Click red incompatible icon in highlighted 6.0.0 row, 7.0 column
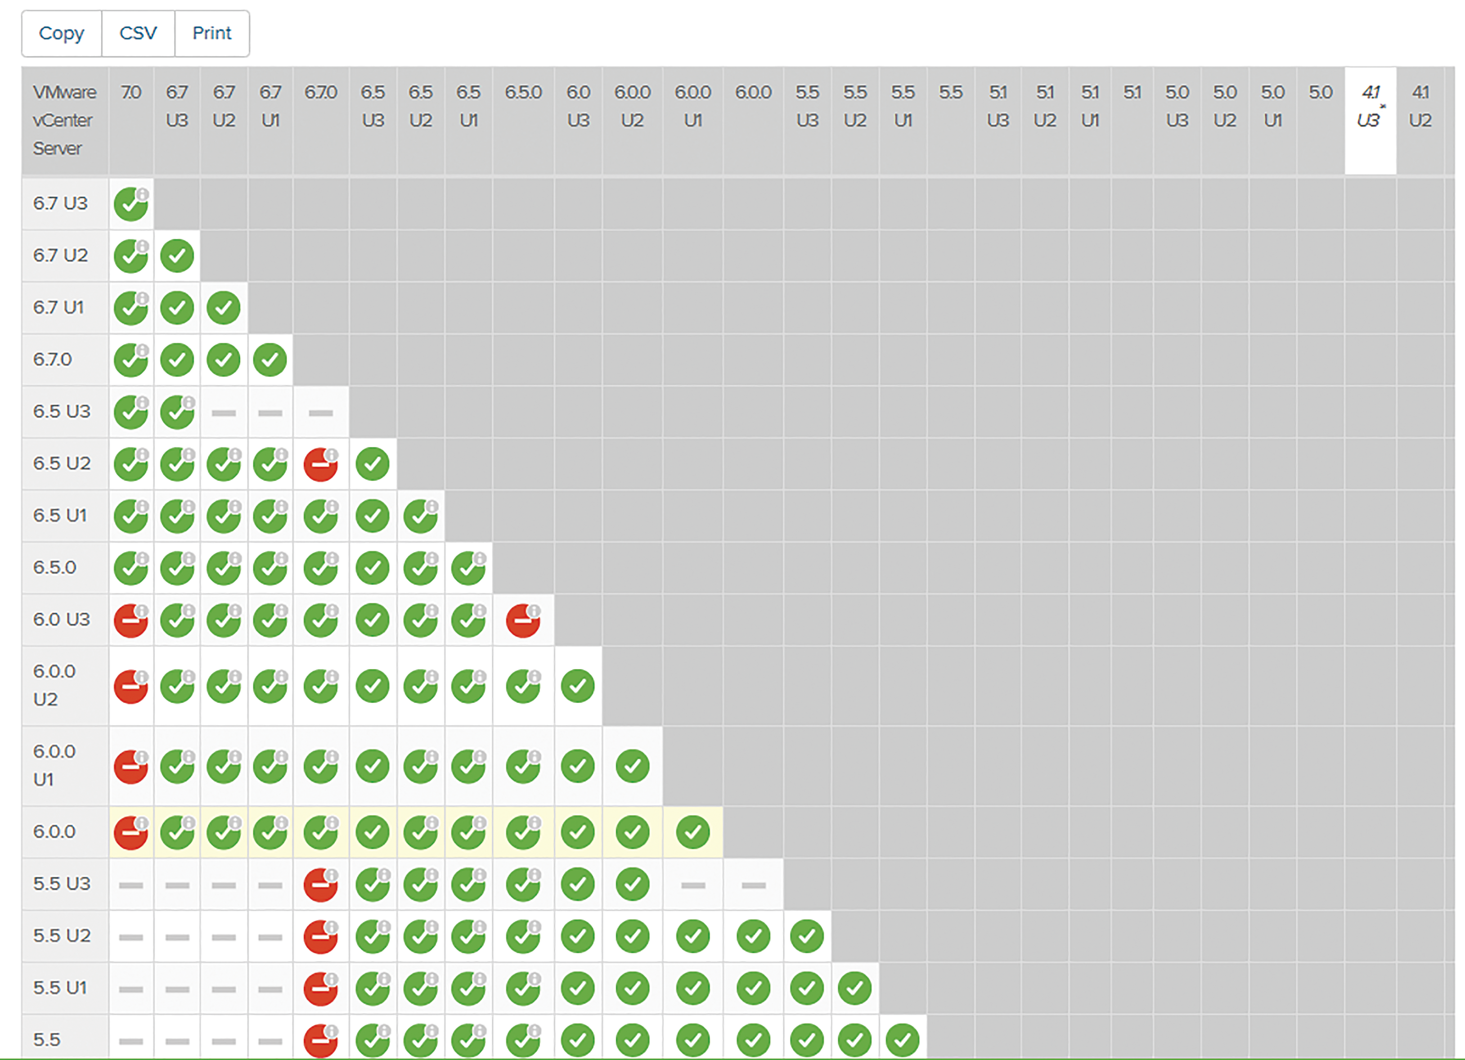The width and height of the screenshot is (1465, 1060). pyautogui.click(x=131, y=833)
